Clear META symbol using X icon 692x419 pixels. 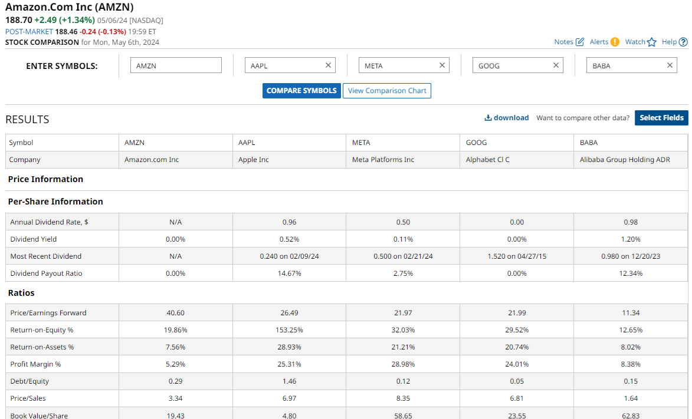click(442, 65)
